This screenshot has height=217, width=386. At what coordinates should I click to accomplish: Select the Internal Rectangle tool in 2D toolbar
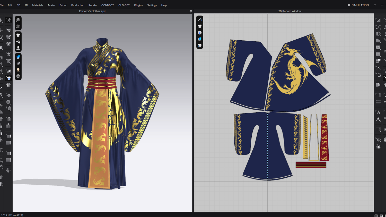[378, 48]
